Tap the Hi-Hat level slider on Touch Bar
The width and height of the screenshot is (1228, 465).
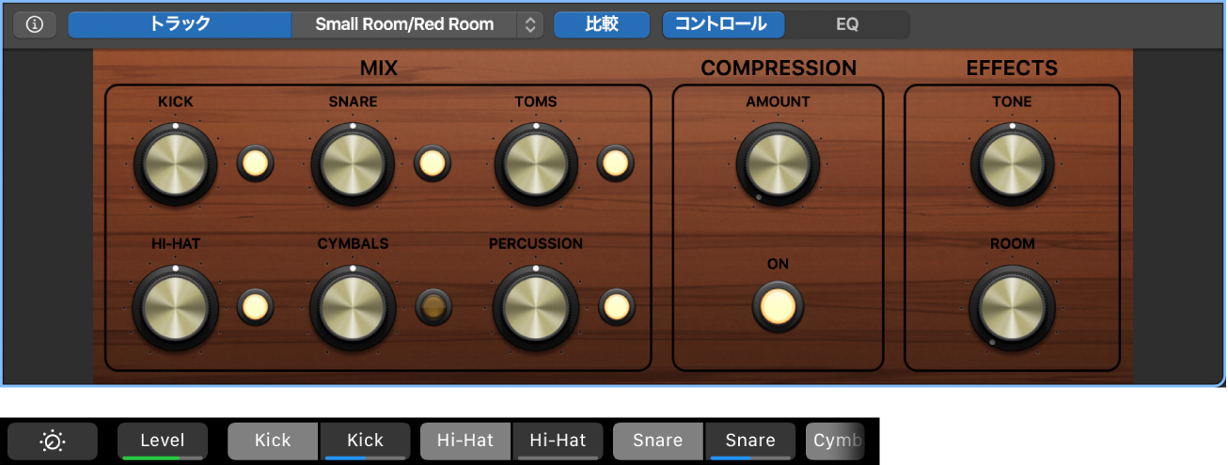[x=558, y=441]
